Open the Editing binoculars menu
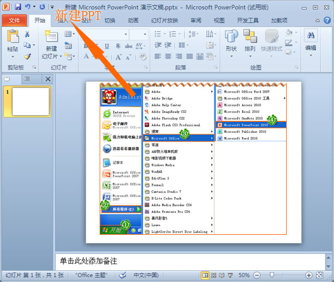The width and height of the screenshot is (334, 282). [x=311, y=43]
